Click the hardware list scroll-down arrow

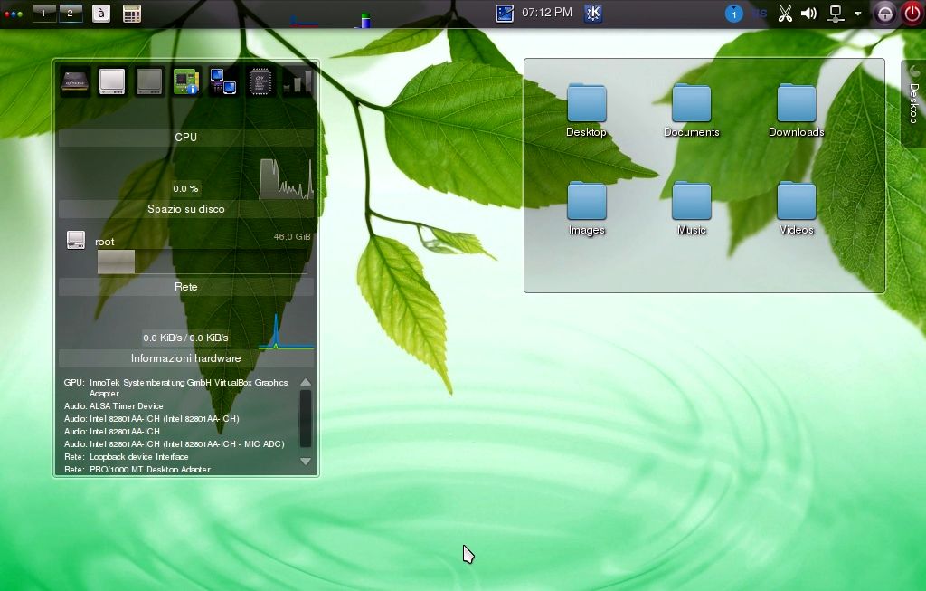pos(306,461)
